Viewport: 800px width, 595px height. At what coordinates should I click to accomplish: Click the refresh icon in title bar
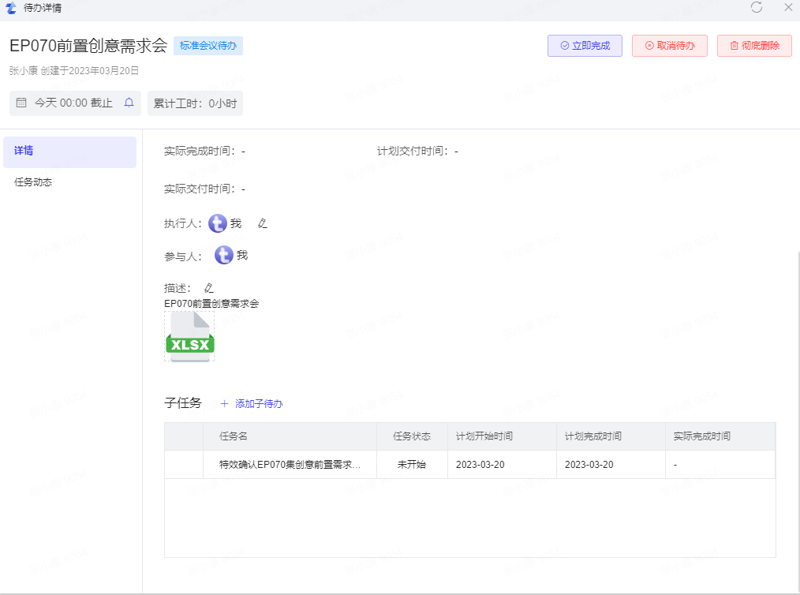(x=757, y=7)
